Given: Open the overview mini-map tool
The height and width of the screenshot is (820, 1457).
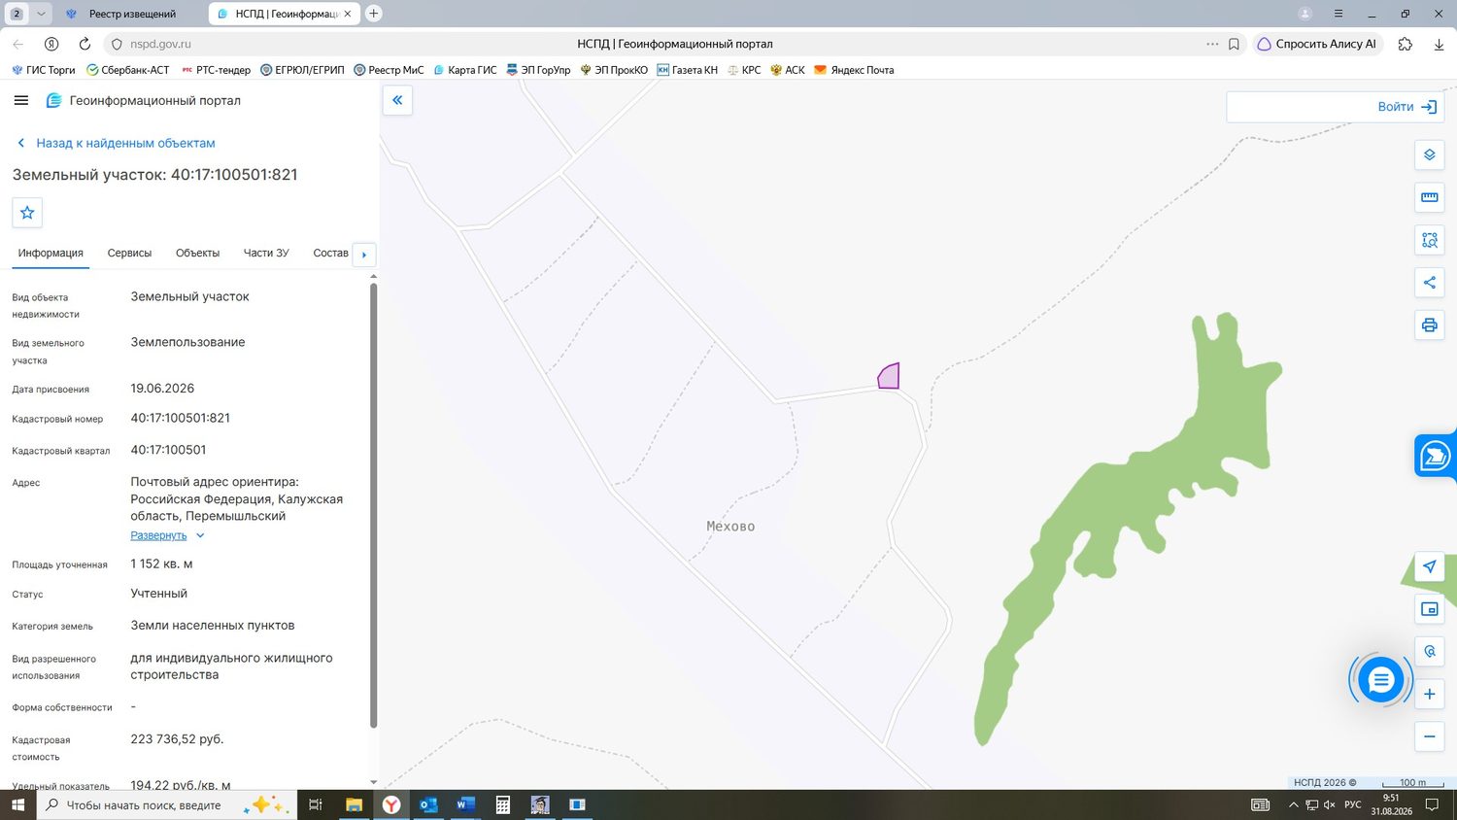Looking at the screenshot, I should (1429, 609).
